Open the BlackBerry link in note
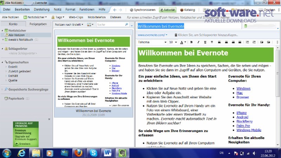The width and height of the screenshot is (281, 158). 244,121
